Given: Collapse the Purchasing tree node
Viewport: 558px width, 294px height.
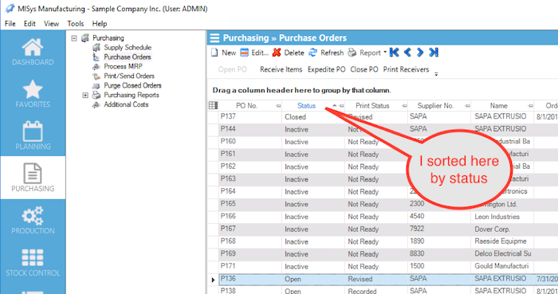Looking at the screenshot, I should [x=74, y=37].
